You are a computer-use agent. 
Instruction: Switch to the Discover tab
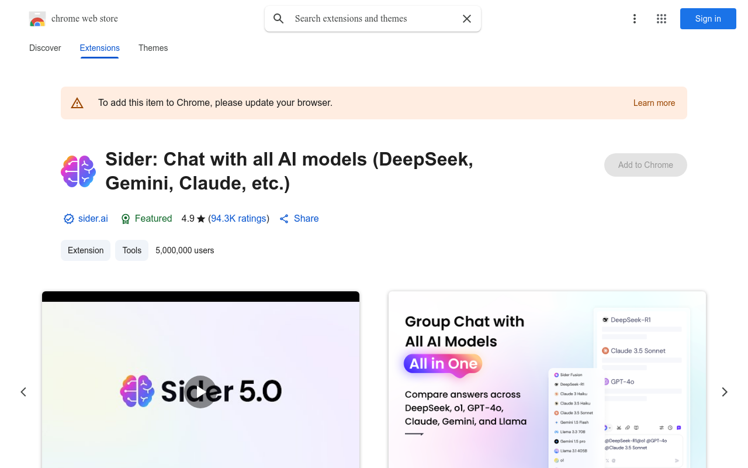tap(45, 48)
